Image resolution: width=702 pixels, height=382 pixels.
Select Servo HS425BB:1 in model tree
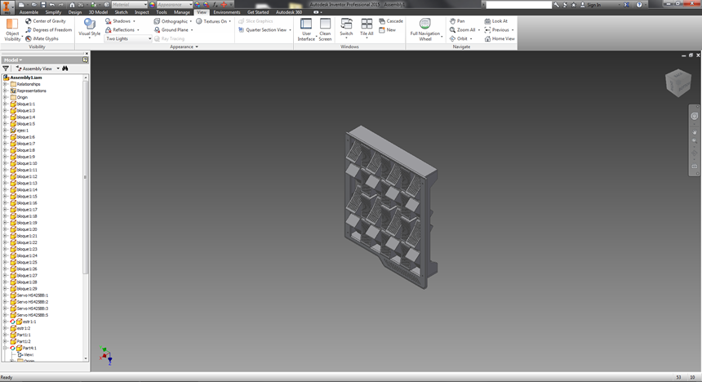pos(29,295)
